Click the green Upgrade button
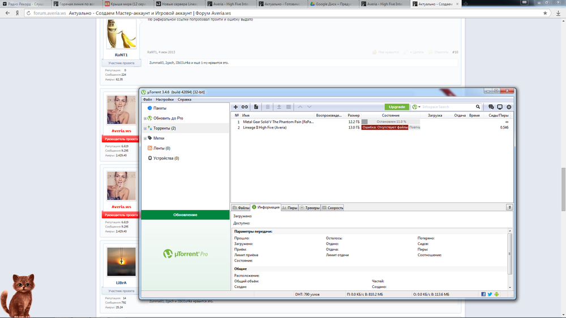The width and height of the screenshot is (566, 318). [x=397, y=107]
